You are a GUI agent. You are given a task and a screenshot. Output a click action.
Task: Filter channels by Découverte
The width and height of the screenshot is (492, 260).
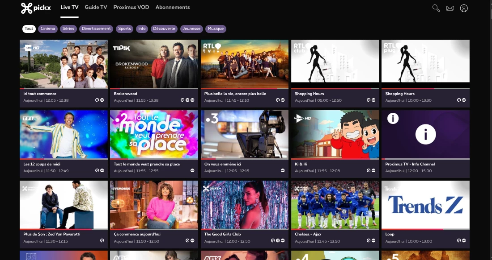coord(164,29)
